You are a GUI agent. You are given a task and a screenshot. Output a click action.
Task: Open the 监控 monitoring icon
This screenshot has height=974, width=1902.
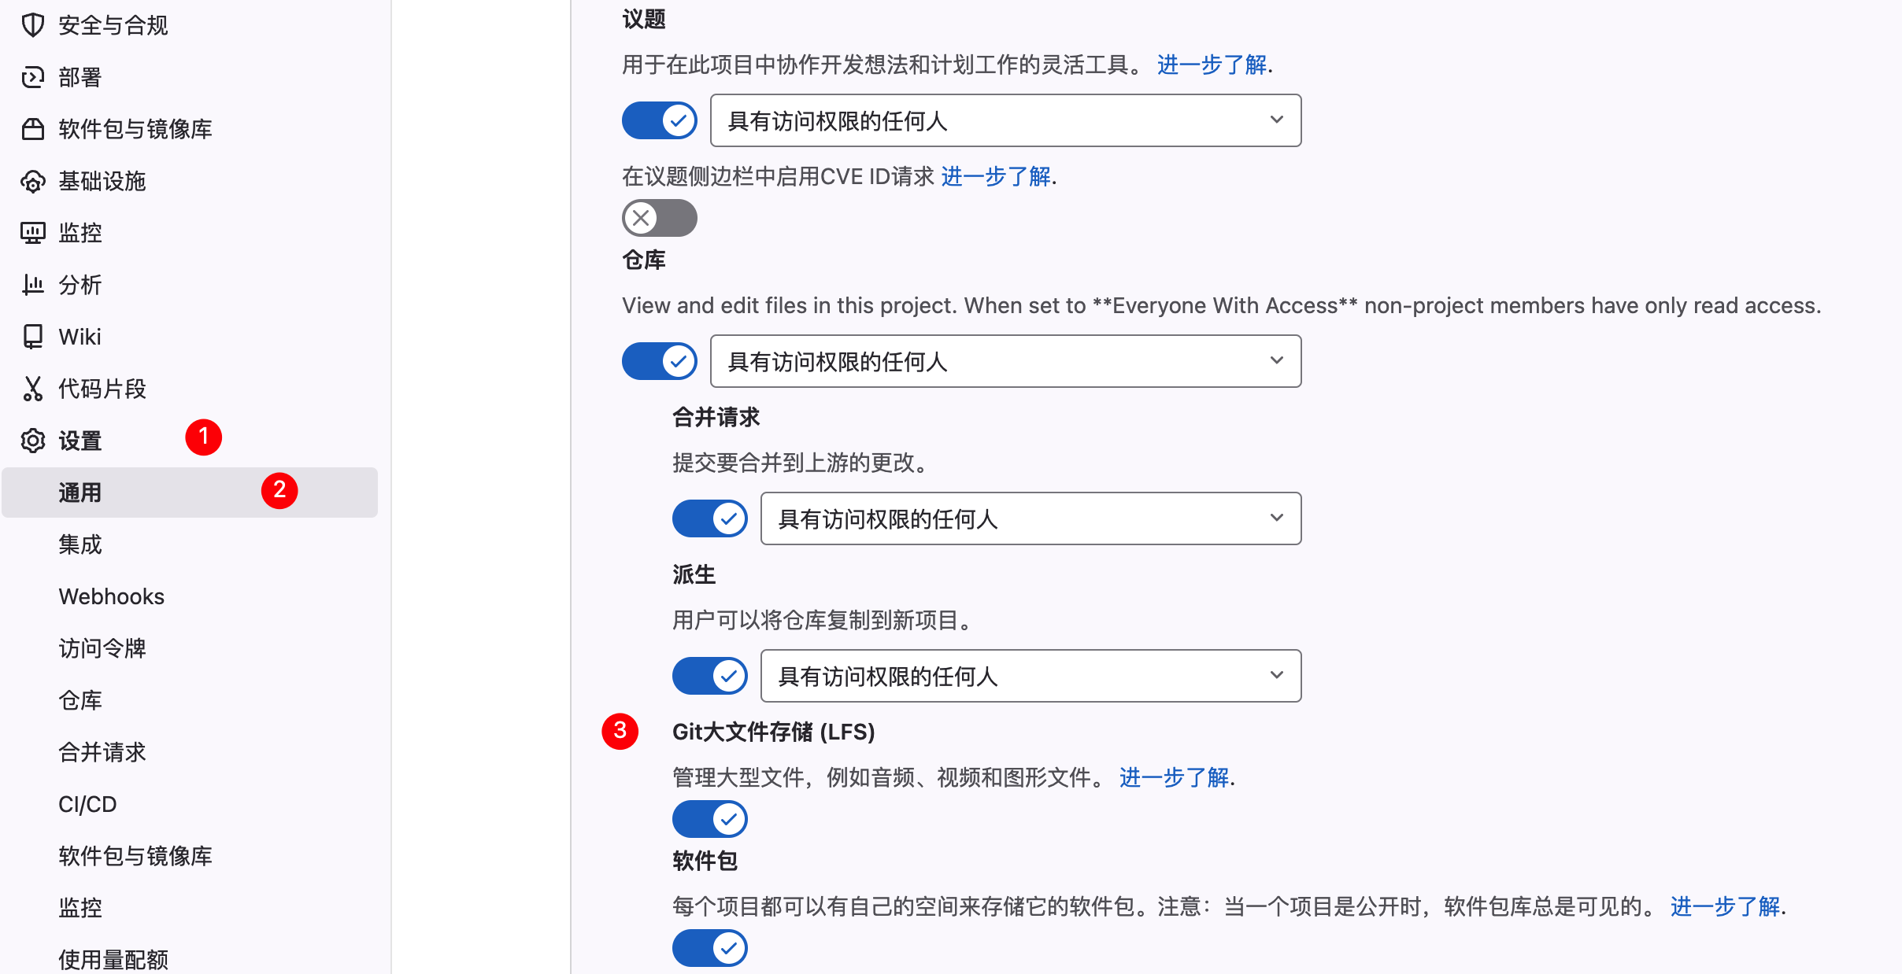tap(32, 233)
